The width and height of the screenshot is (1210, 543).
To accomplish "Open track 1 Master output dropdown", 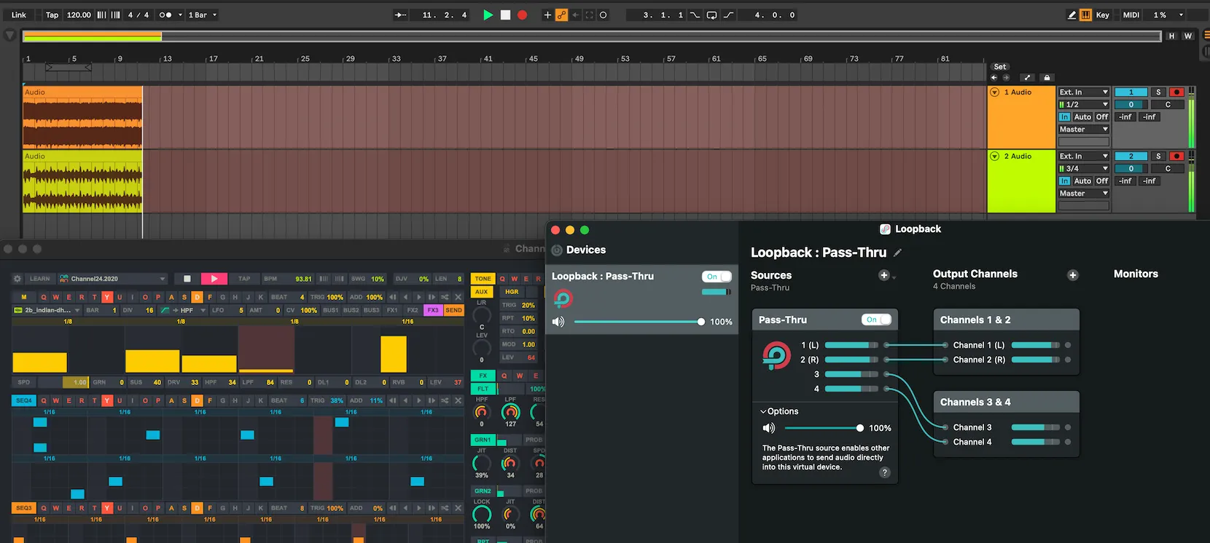I will pos(1084,130).
